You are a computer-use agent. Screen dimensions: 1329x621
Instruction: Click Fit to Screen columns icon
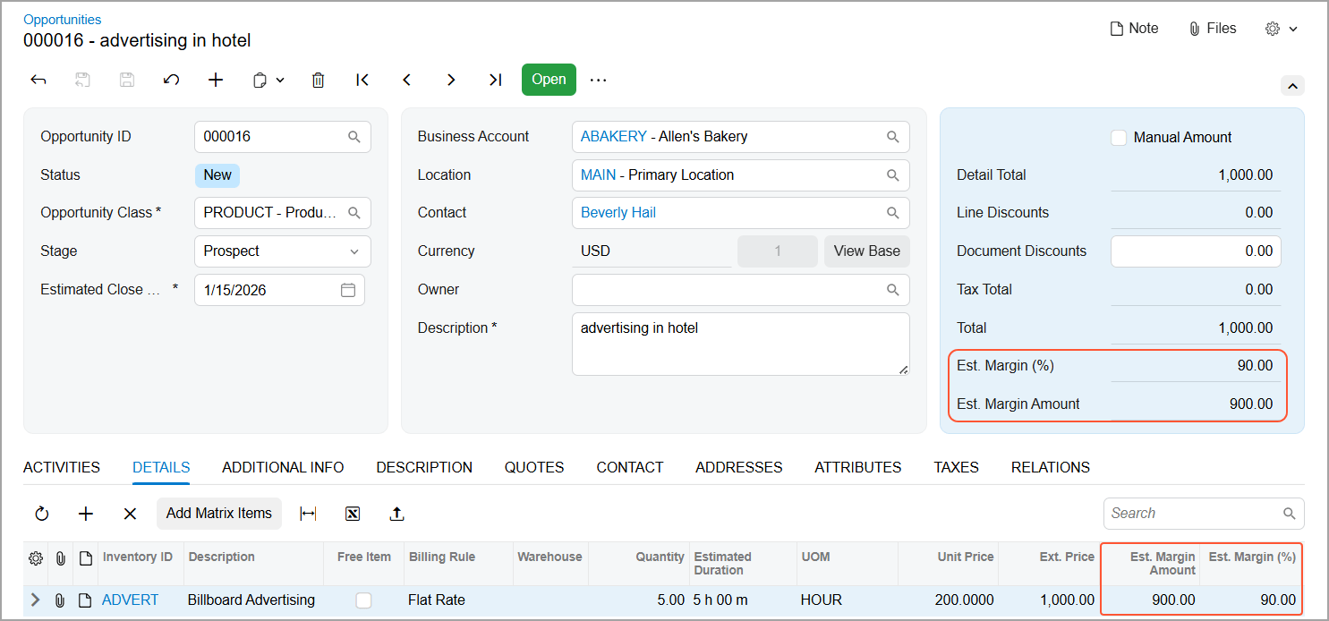308,514
